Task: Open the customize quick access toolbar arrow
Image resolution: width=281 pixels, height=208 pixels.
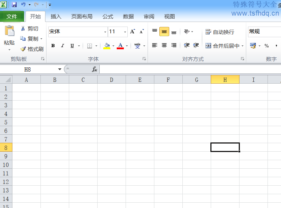Action: [50, 5]
